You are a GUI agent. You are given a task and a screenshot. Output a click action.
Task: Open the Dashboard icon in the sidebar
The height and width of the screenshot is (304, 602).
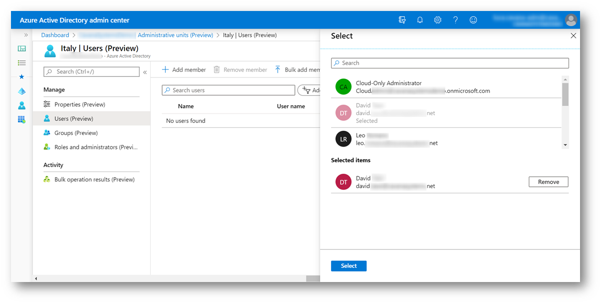22,49
